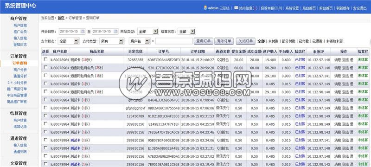Filter orders by 部分付款

click(288, 41)
